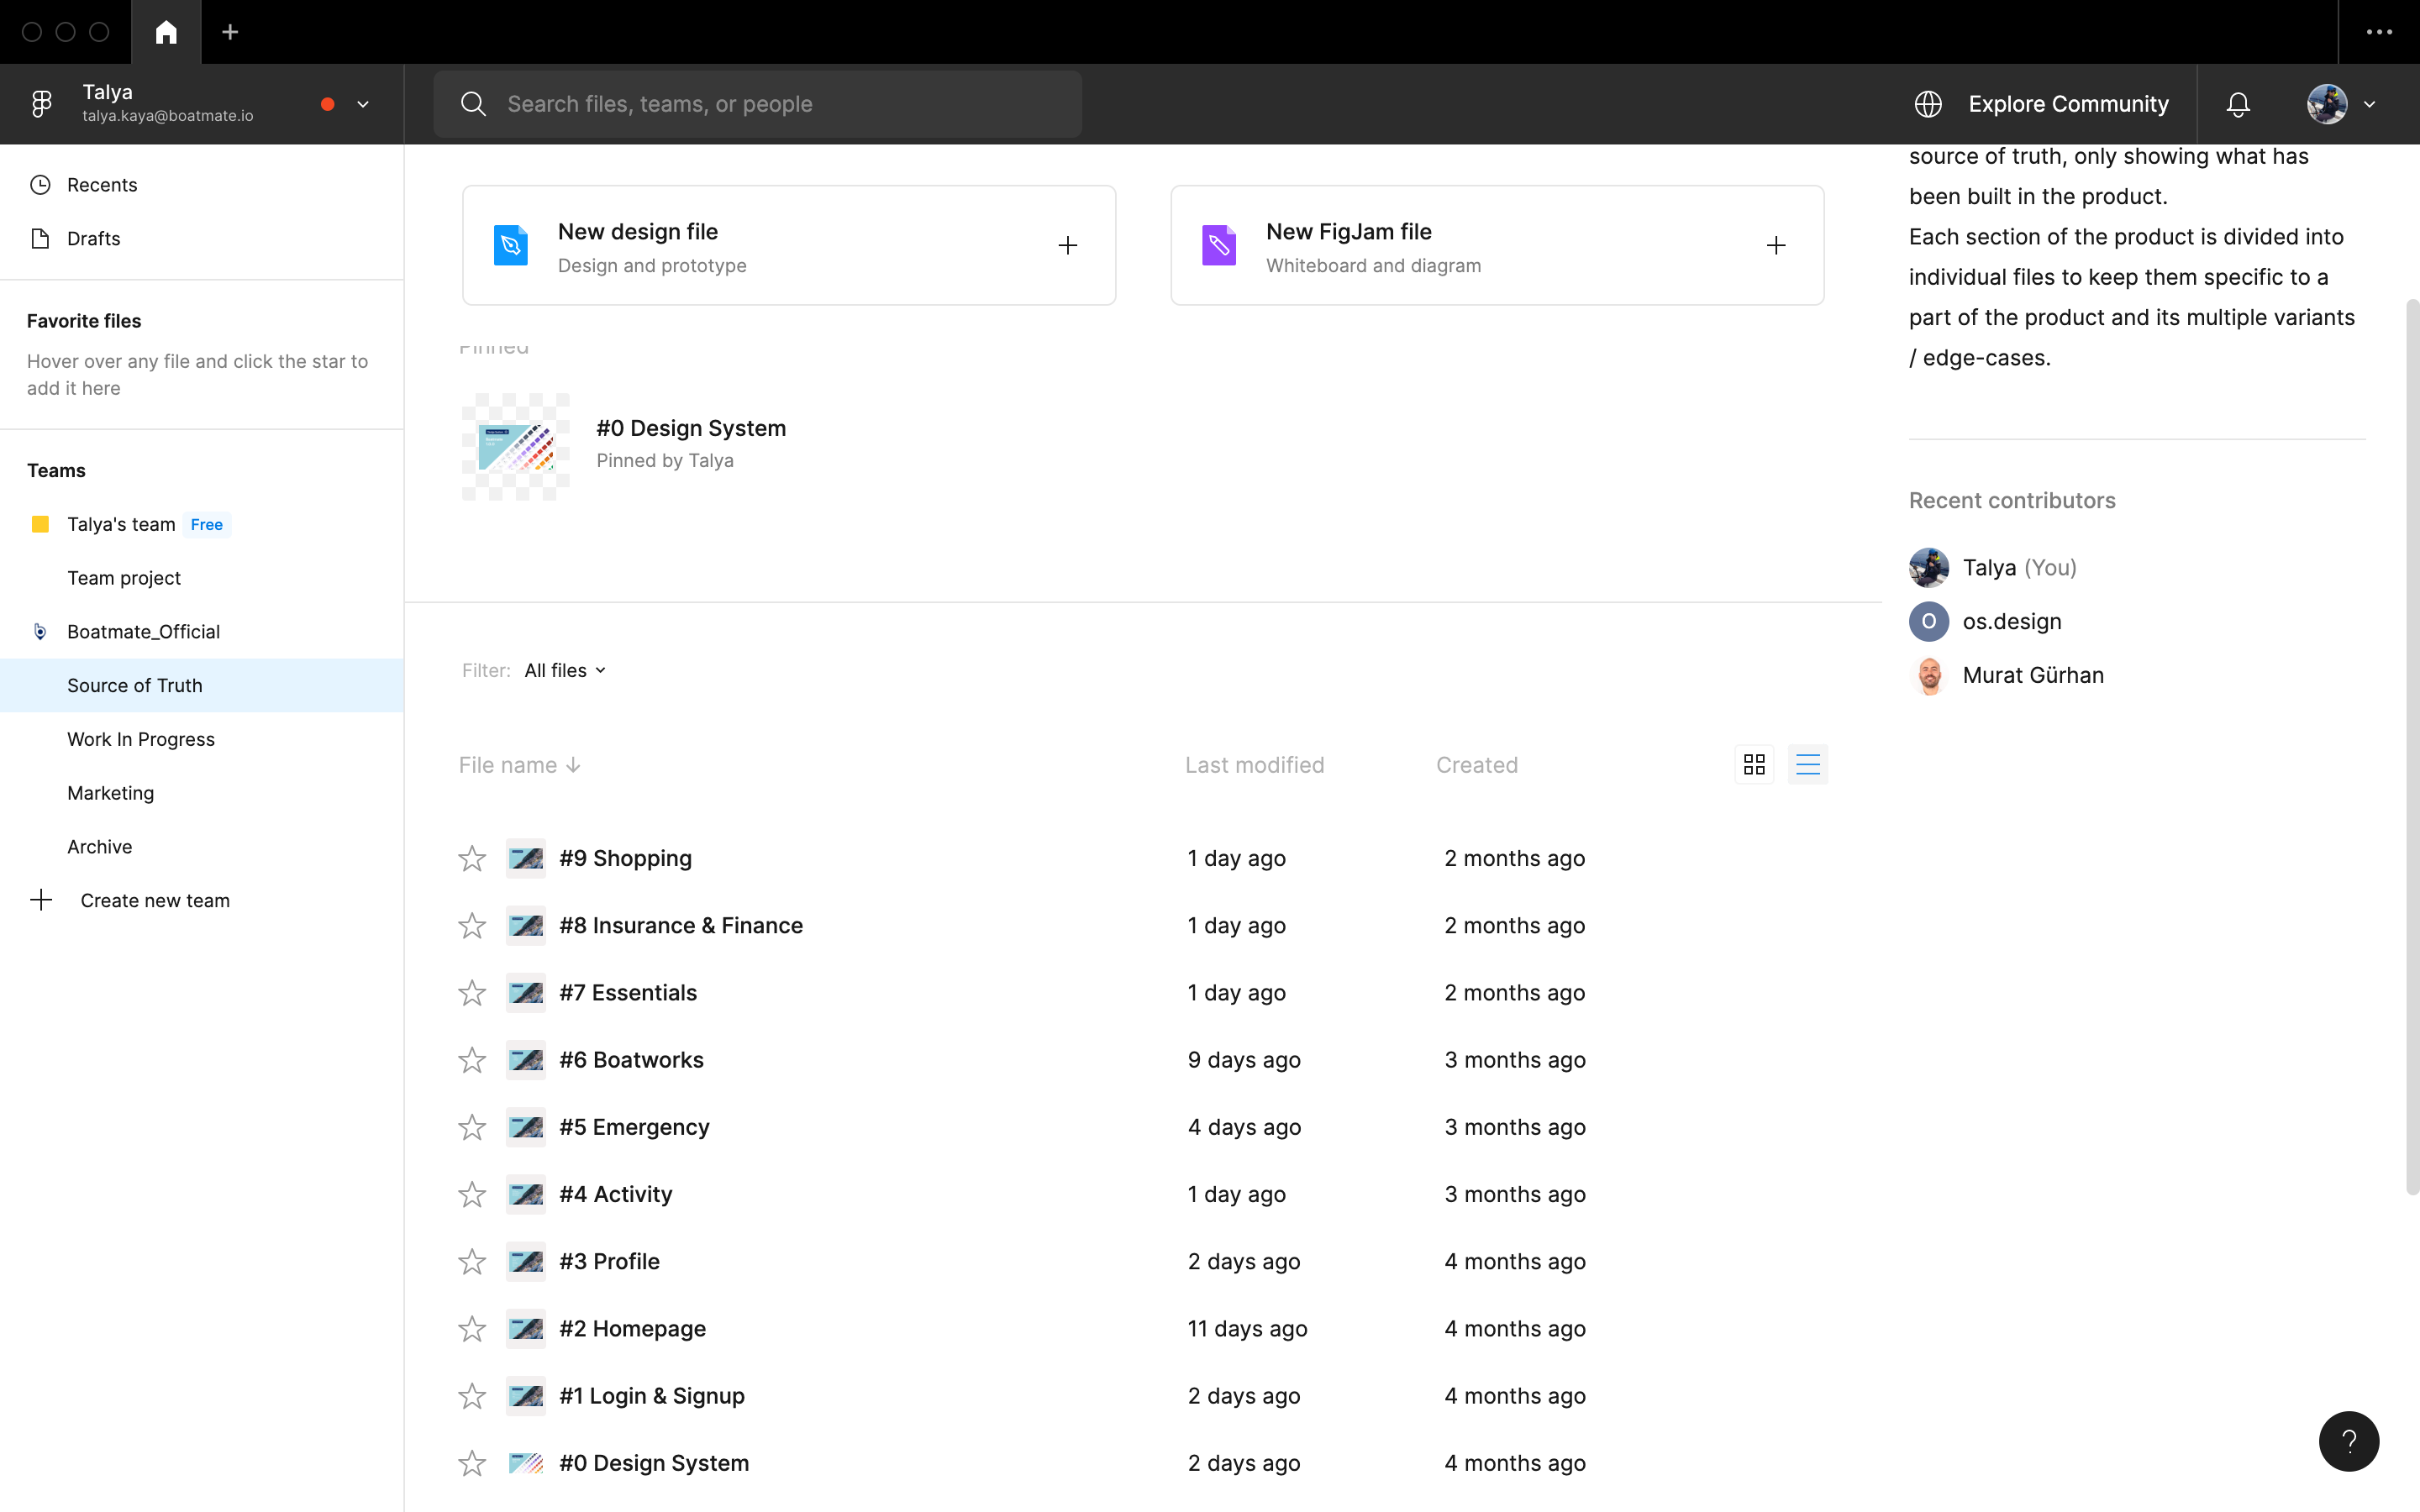Viewport: 2420px width, 1512px height.
Task: Click the search files input field
Action: (758, 104)
